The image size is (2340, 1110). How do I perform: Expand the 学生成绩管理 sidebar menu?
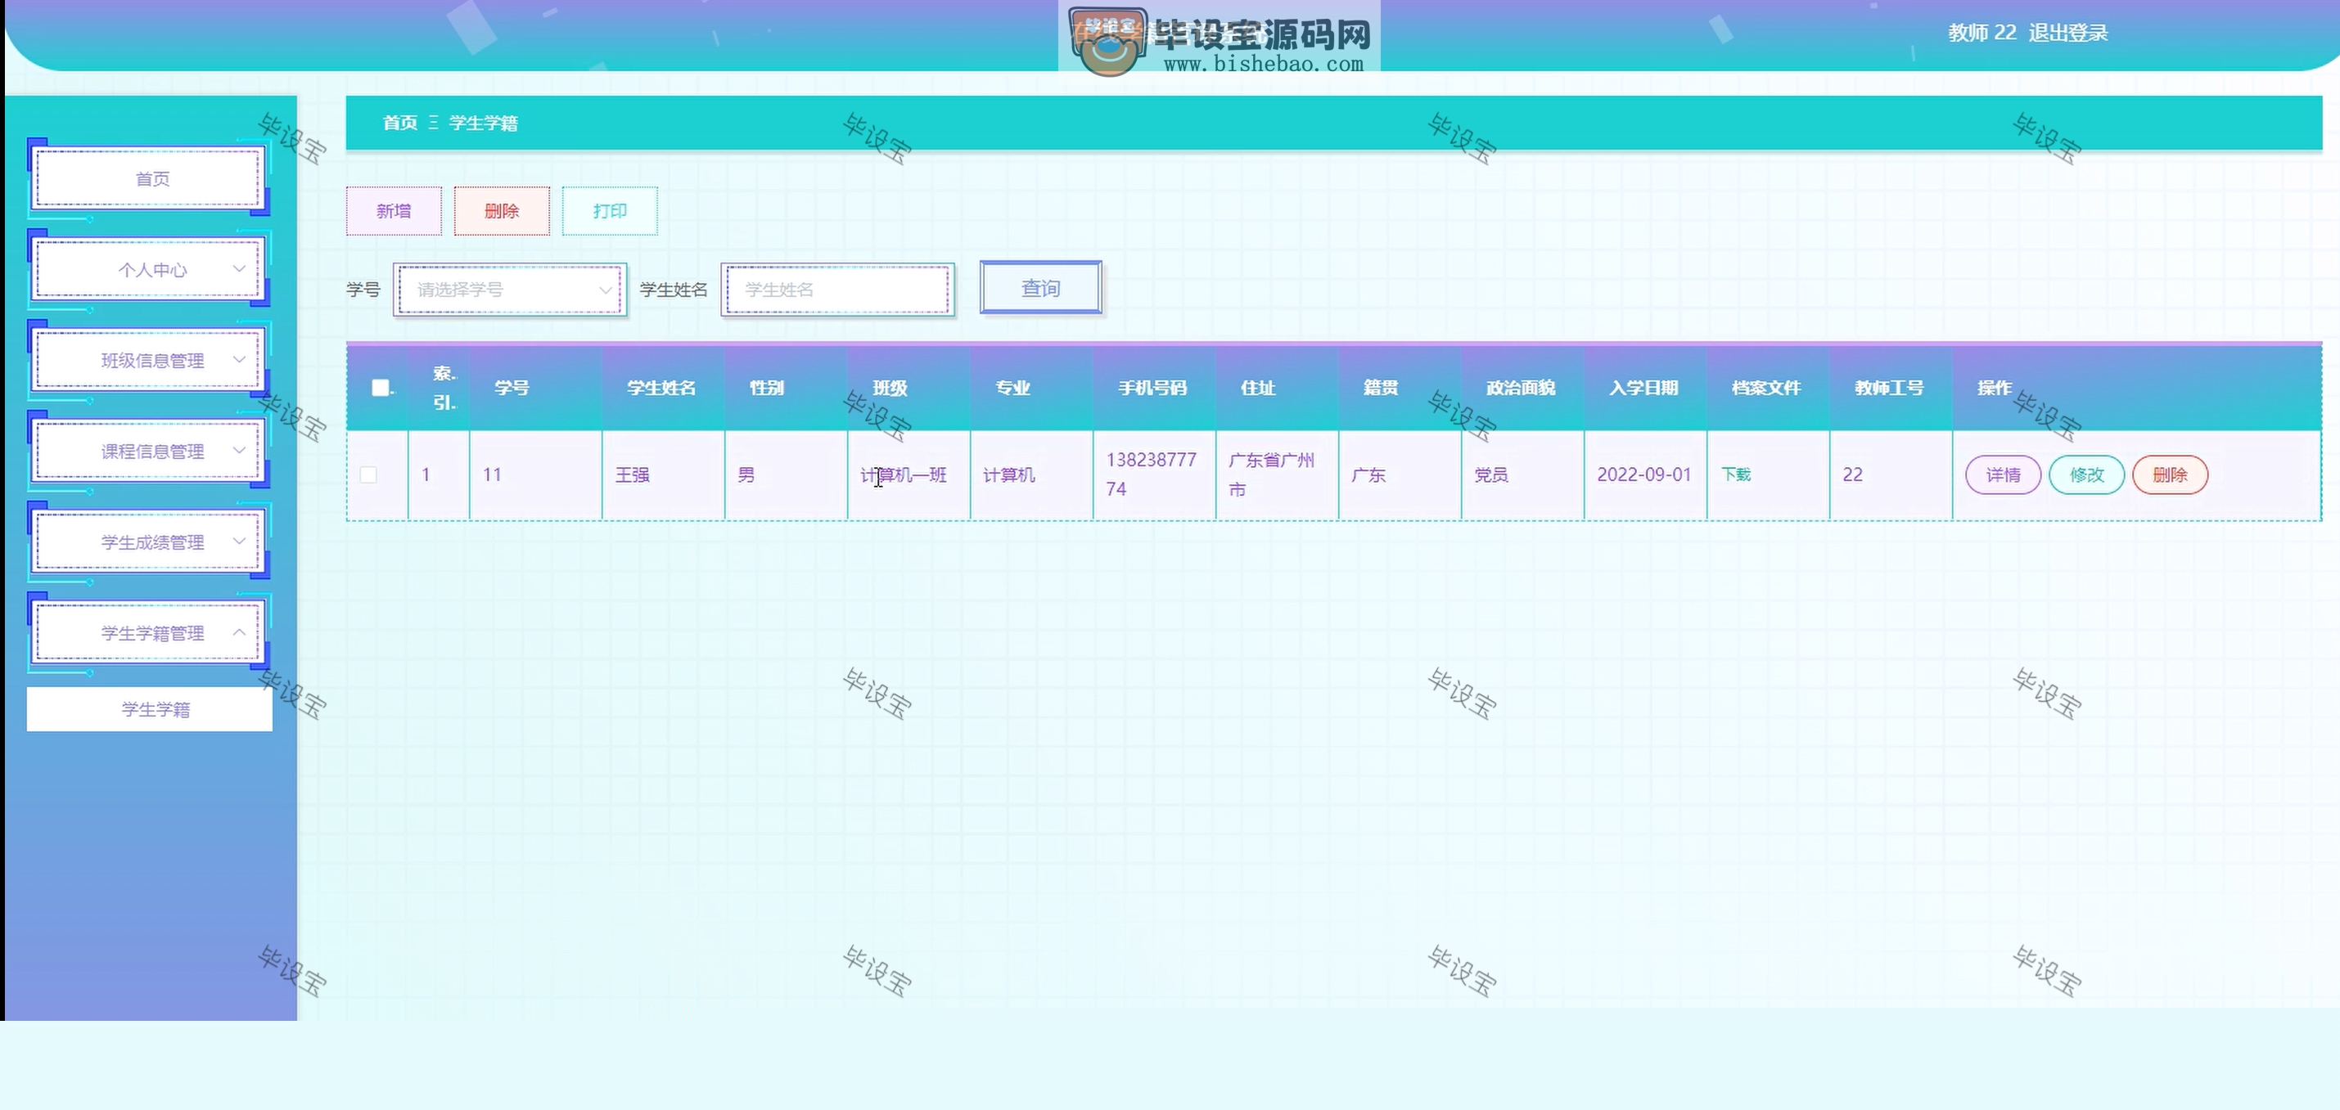[x=148, y=540]
